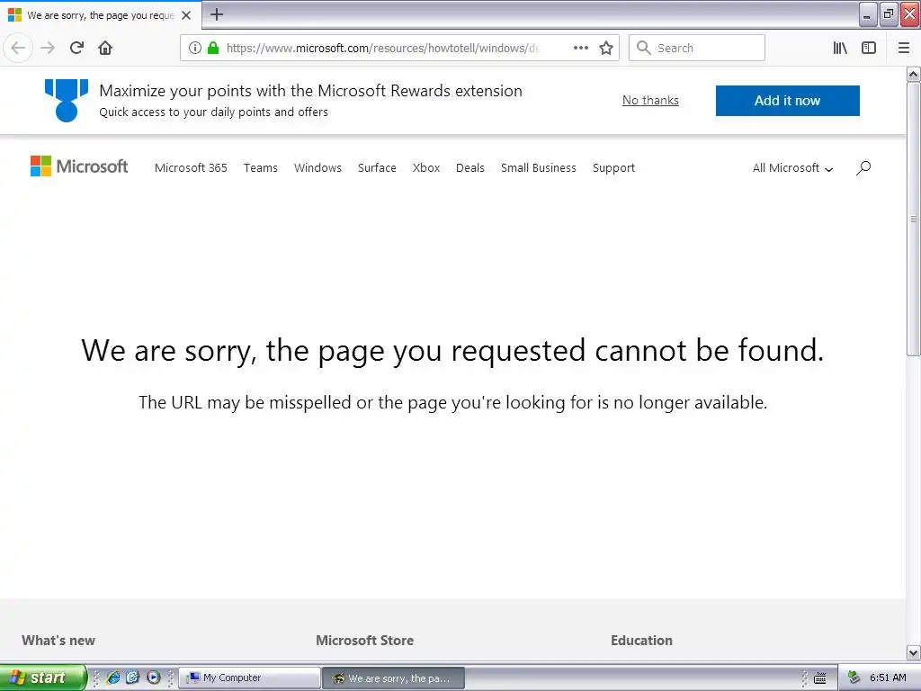Select the 'We are sorry' browser tab
This screenshot has height=691, width=921.
tap(101, 15)
